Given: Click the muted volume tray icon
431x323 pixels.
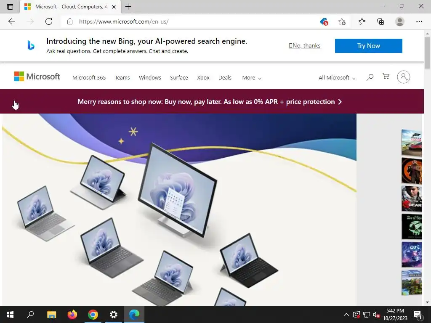Looking at the screenshot, I should [x=376, y=315].
